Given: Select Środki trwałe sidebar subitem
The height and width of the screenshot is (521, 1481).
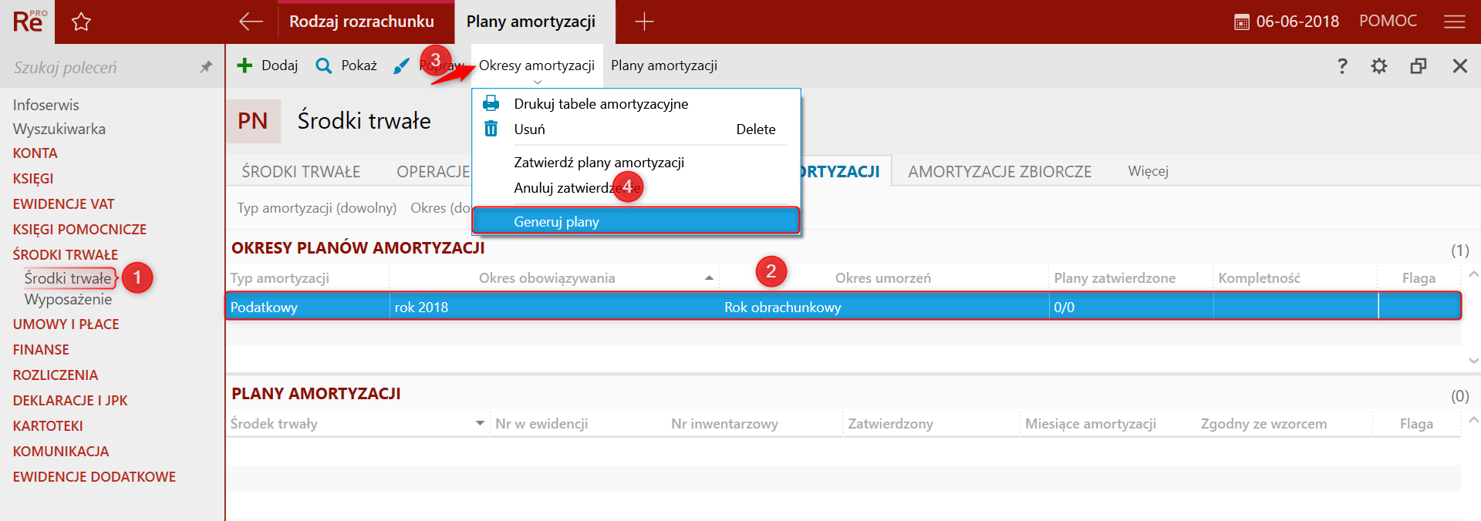Looking at the screenshot, I should coord(68,278).
